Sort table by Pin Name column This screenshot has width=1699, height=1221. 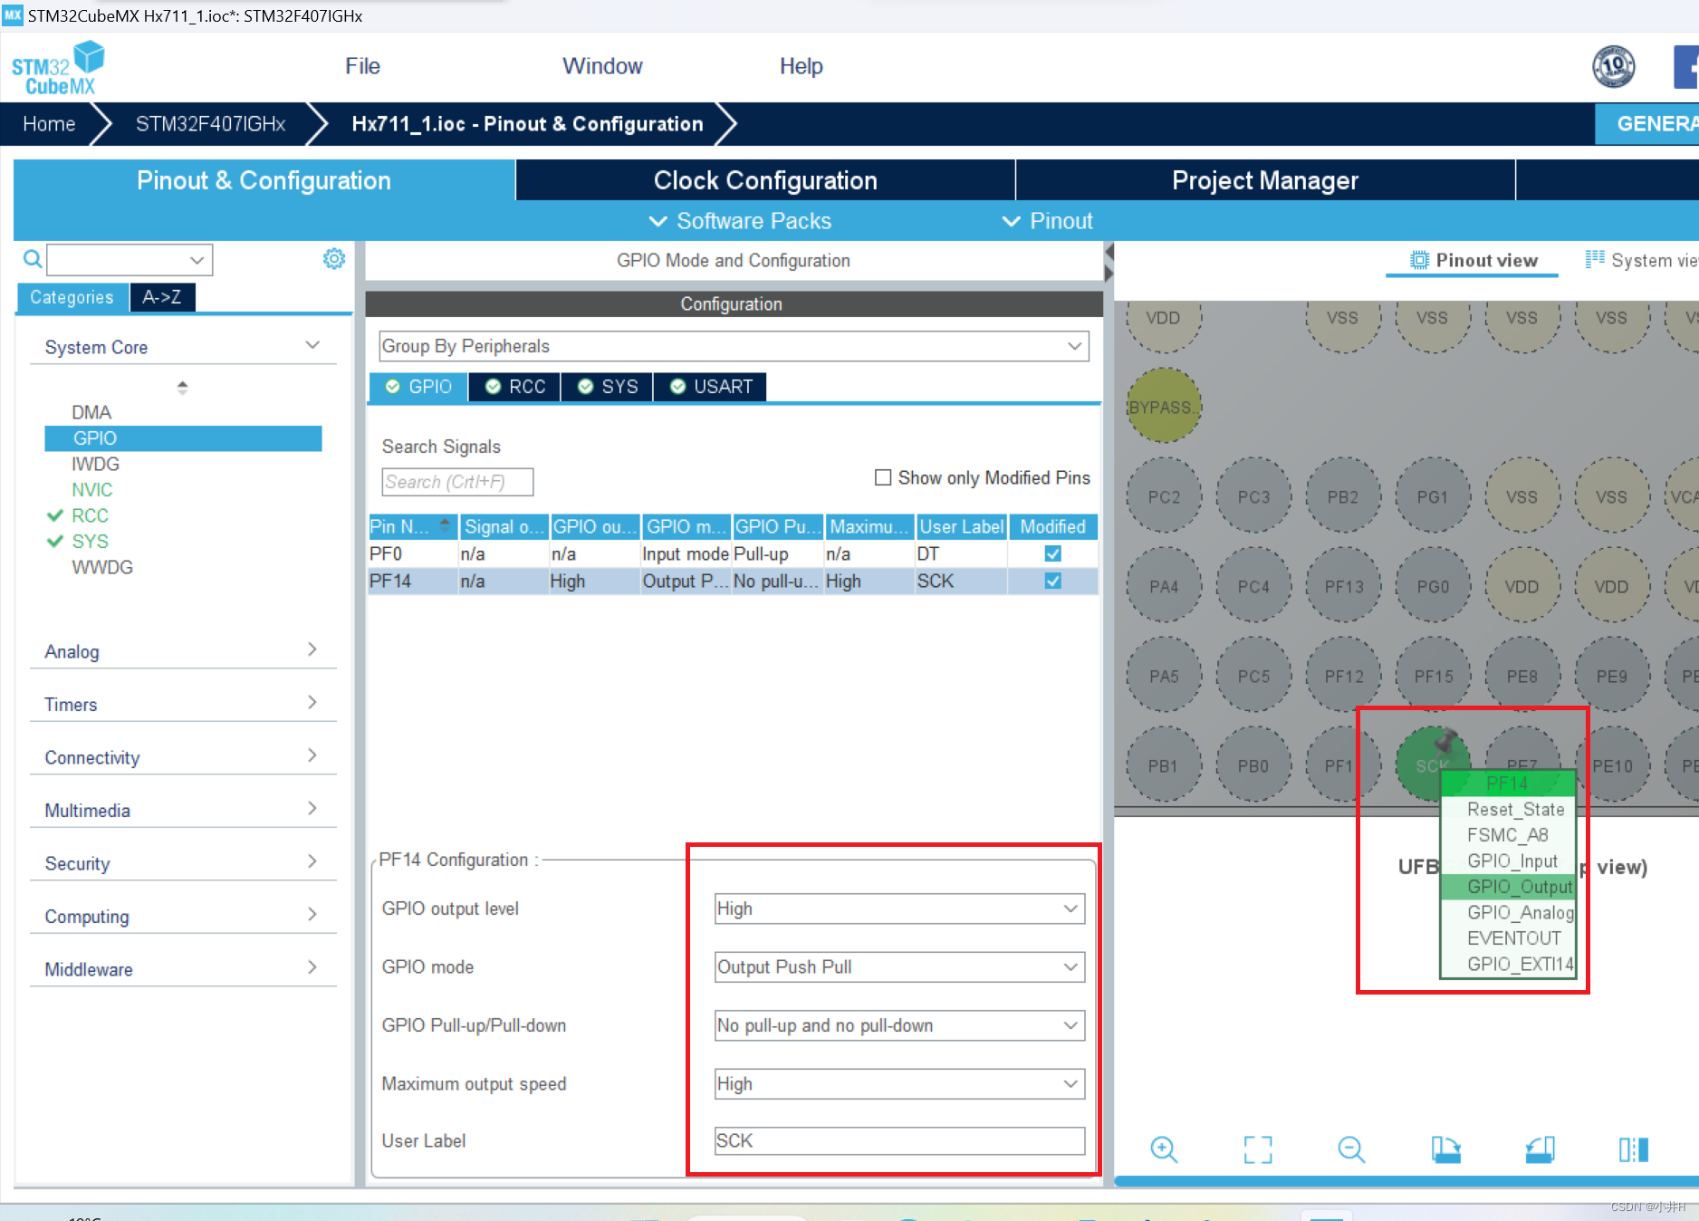tap(411, 526)
